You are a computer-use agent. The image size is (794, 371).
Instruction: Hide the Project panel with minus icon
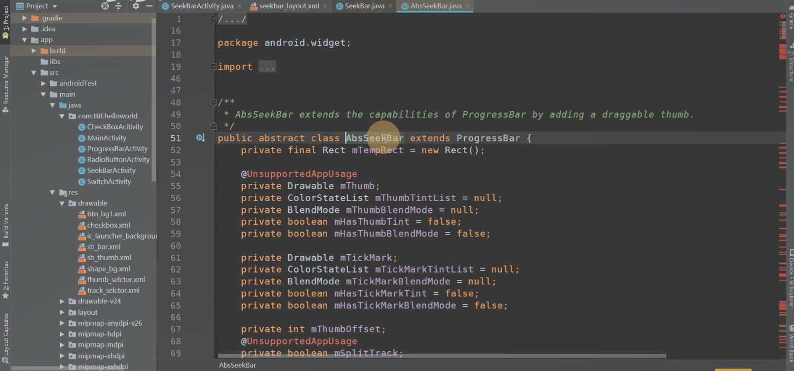pyautogui.click(x=149, y=6)
